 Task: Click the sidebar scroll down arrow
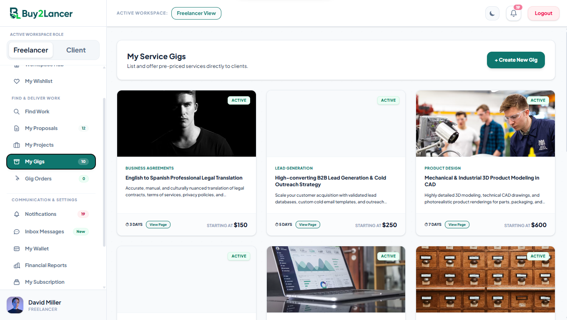point(104,288)
